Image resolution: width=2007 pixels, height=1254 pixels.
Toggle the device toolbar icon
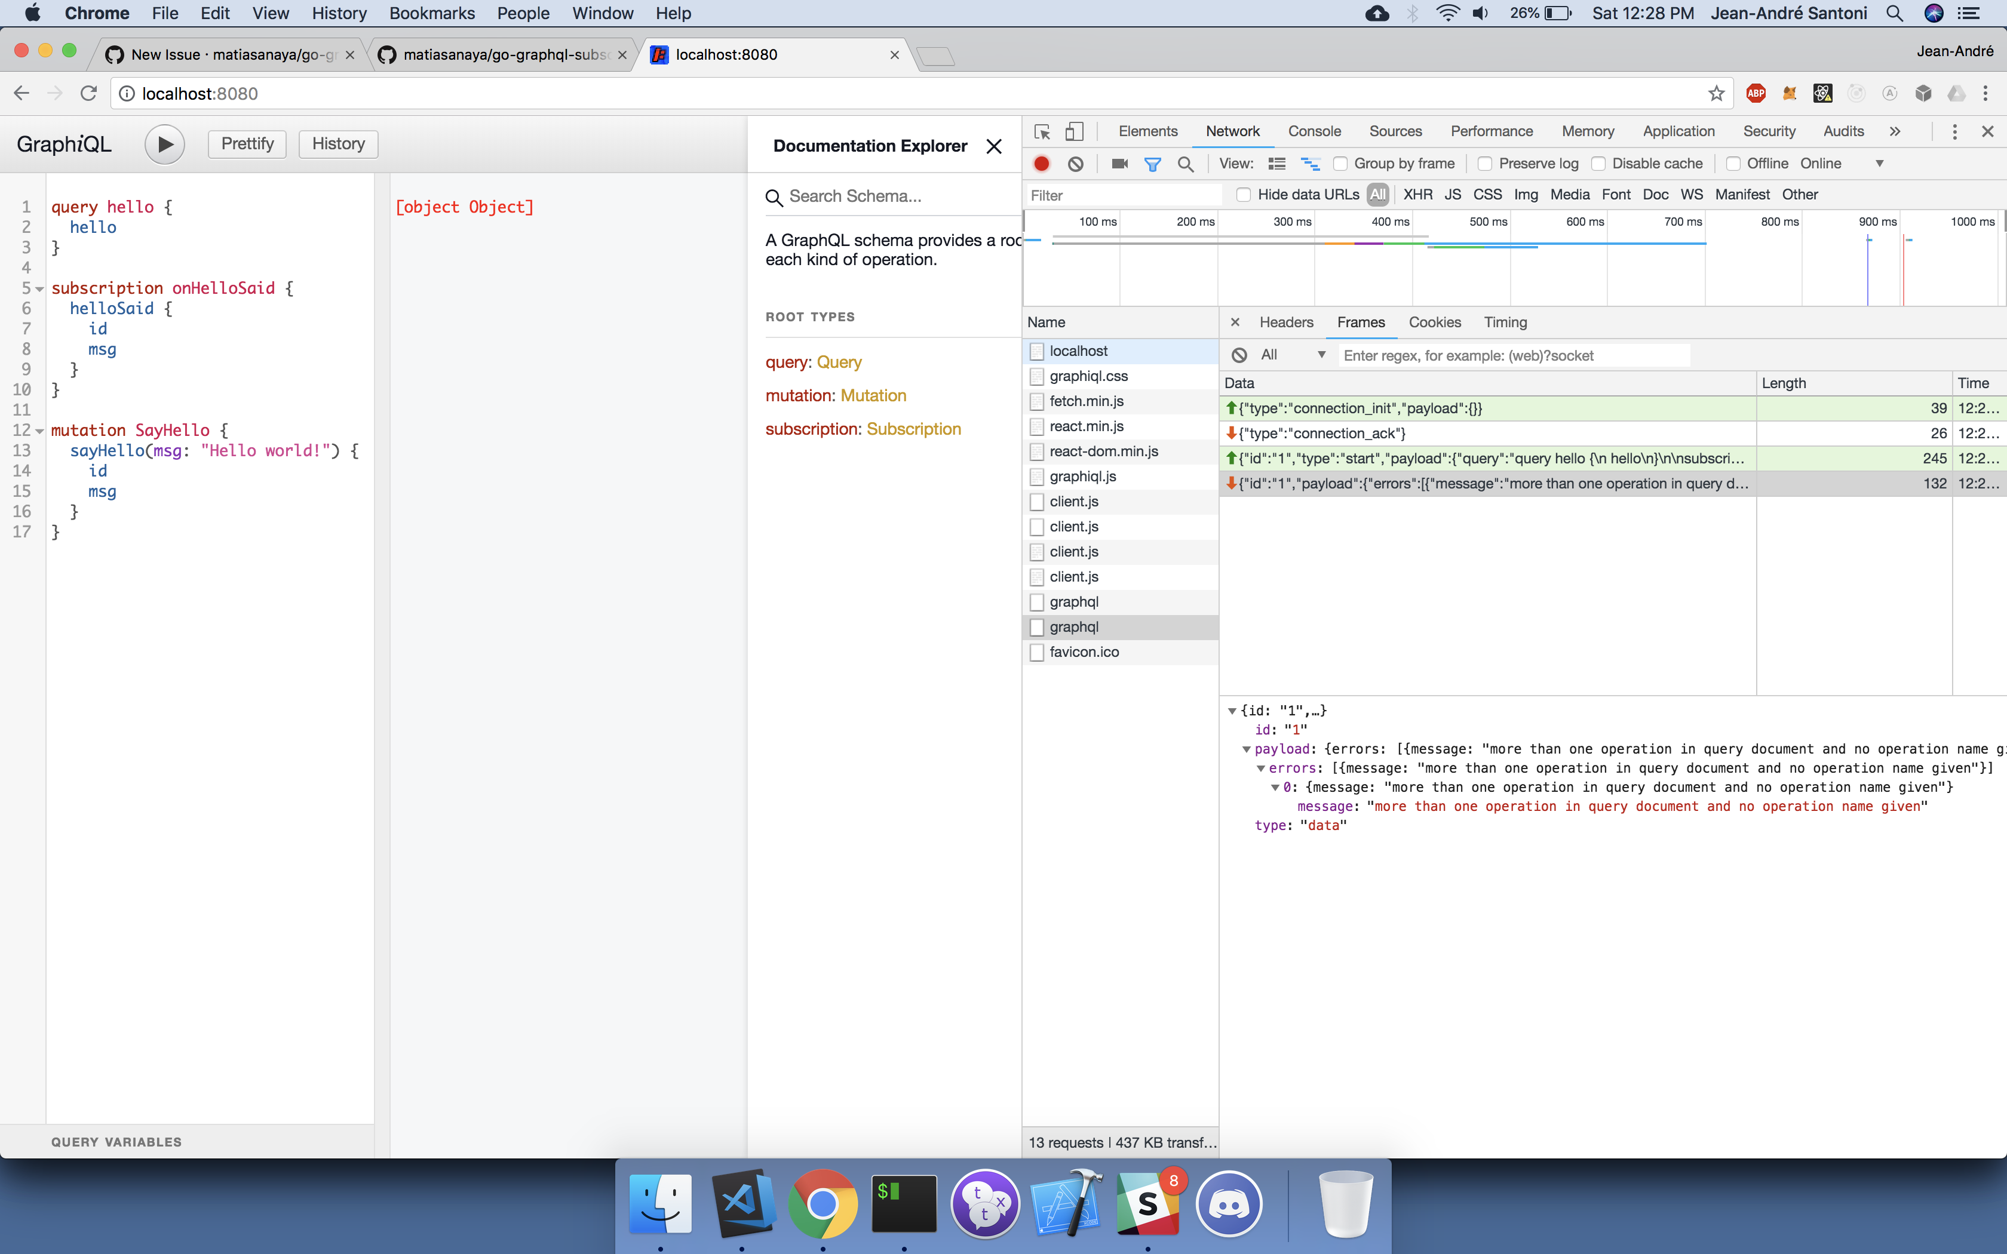[1074, 132]
